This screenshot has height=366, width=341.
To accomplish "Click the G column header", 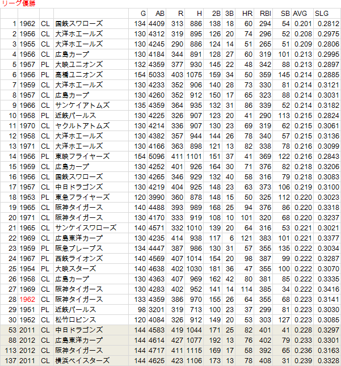I will coord(143,14).
